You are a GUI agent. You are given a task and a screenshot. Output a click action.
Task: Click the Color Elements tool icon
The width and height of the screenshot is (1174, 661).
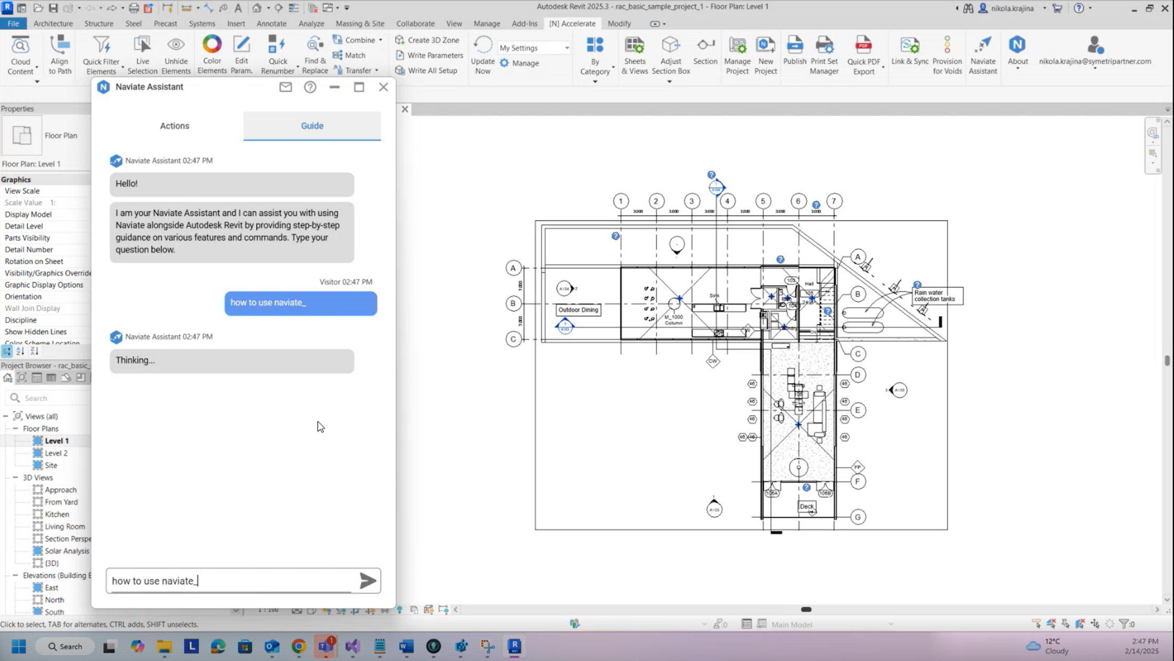[212, 45]
